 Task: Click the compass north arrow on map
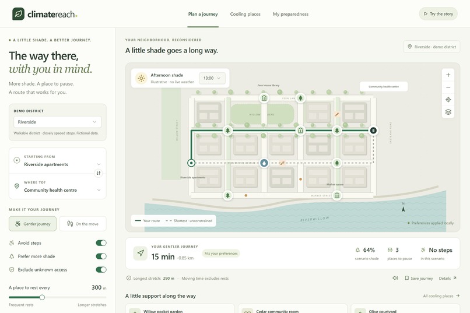tap(403, 208)
